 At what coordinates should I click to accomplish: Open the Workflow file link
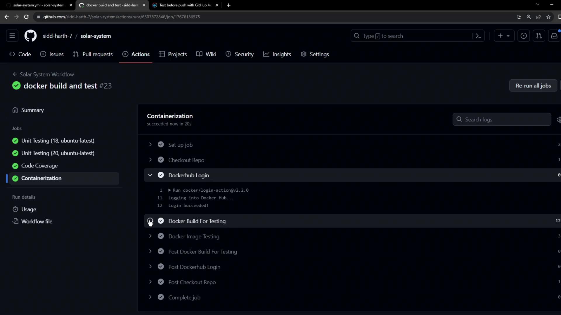[37, 221]
